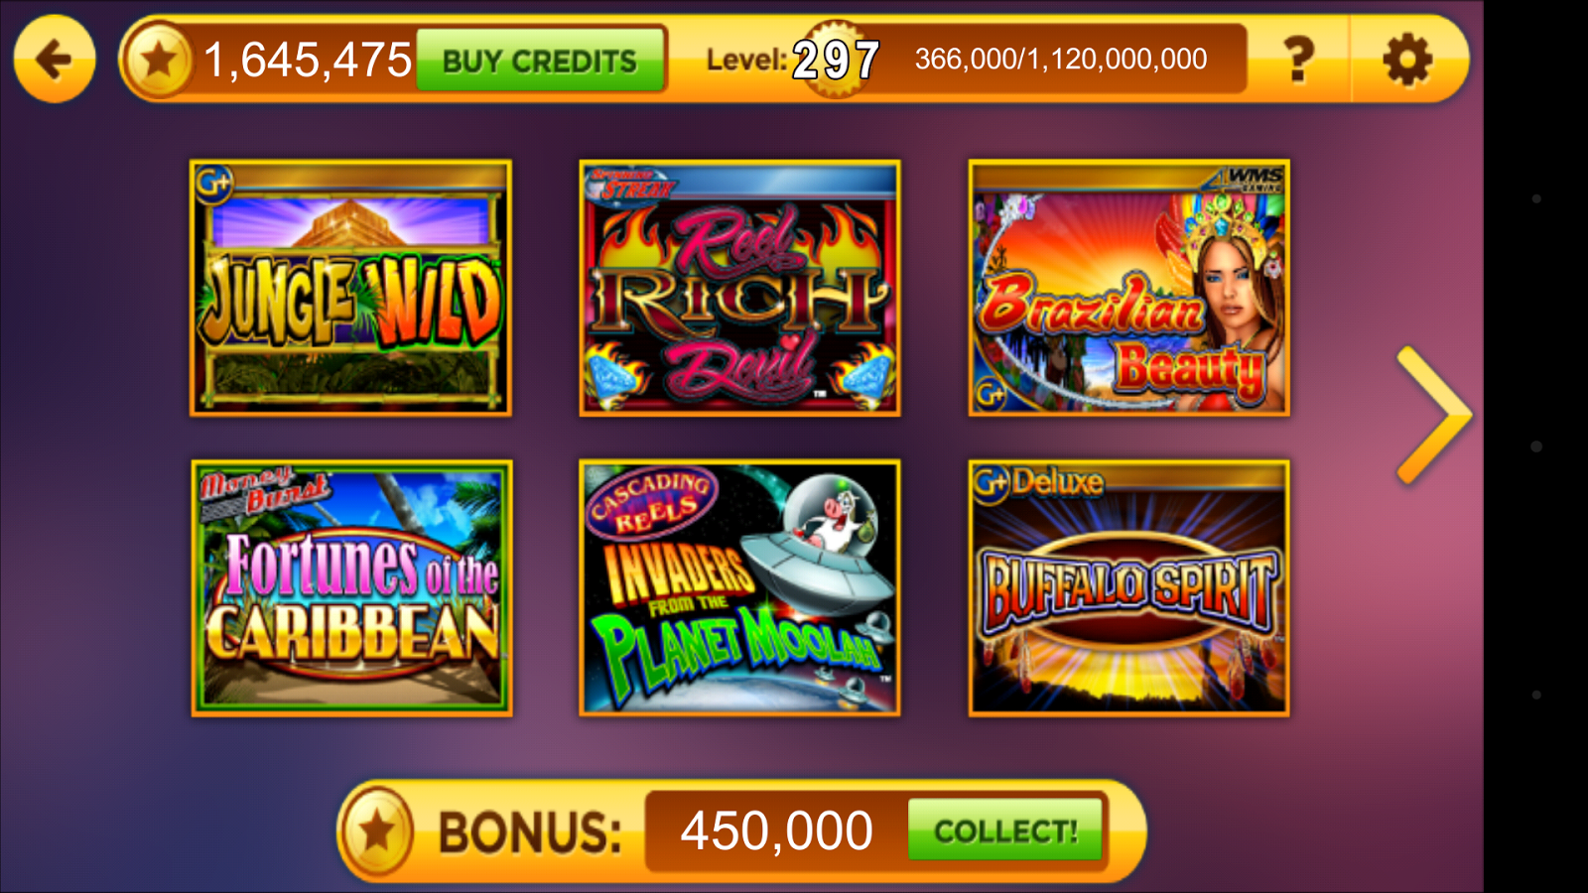Image resolution: width=1588 pixels, height=893 pixels.
Task: Click the level 297 badge
Action: (836, 60)
